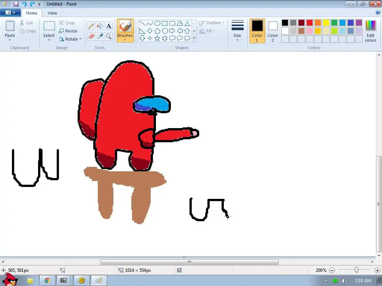Select the Eraser tool
The width and height of the screenshot is (382, 286).
(91, 36)
